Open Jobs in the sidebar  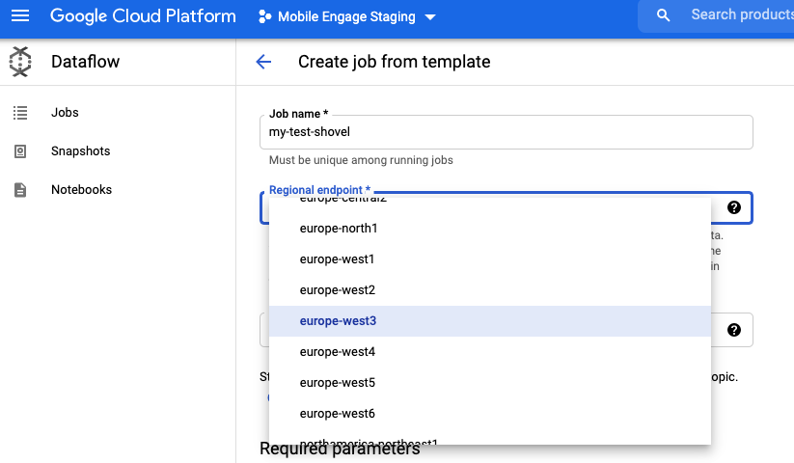[65, 113]
